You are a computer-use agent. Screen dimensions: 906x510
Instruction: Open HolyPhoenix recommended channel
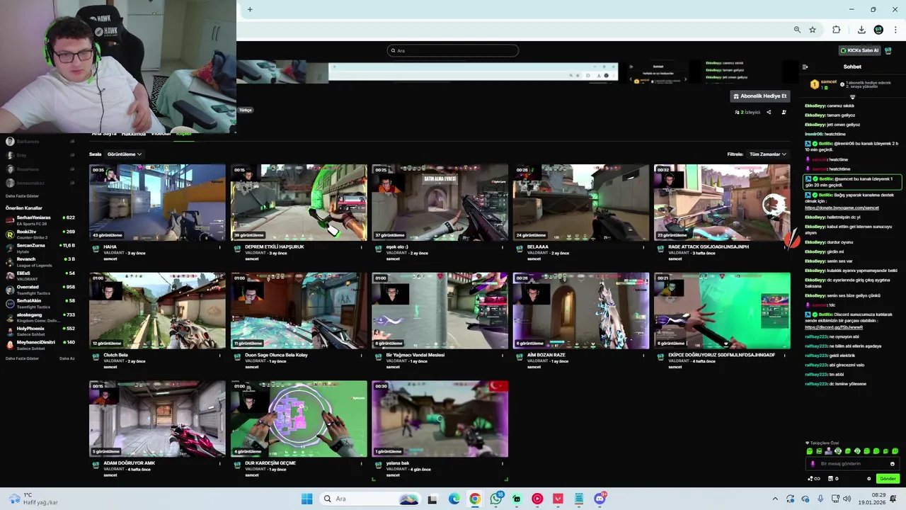(x=40, y=331)
